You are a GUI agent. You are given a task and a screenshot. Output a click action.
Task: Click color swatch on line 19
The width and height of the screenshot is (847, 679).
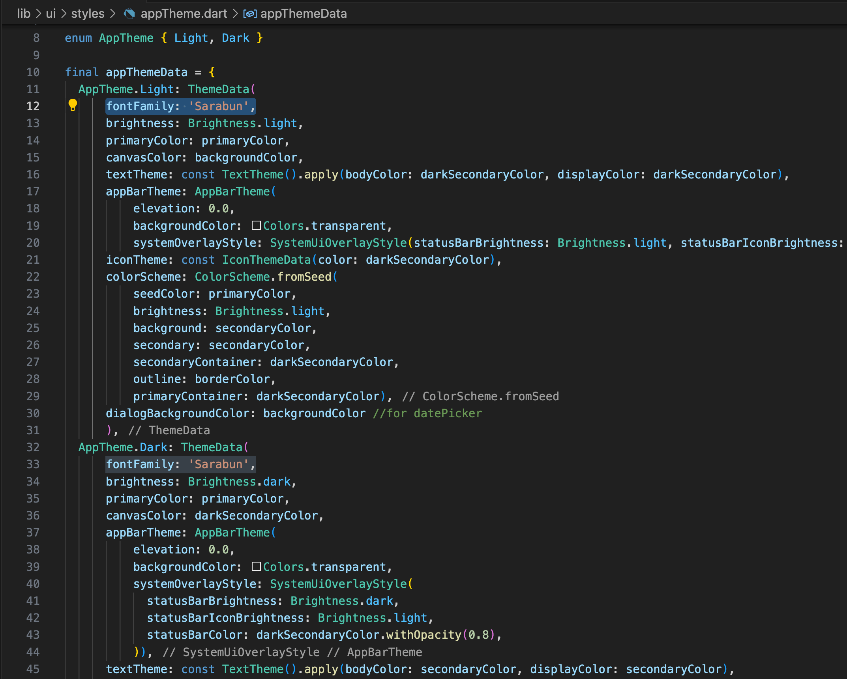(256, 225)
